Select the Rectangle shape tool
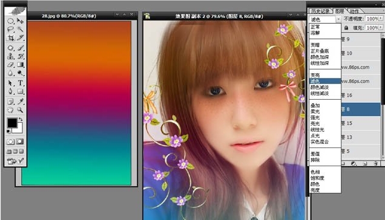This screenshot has width=385, height=220. [20, 91]
